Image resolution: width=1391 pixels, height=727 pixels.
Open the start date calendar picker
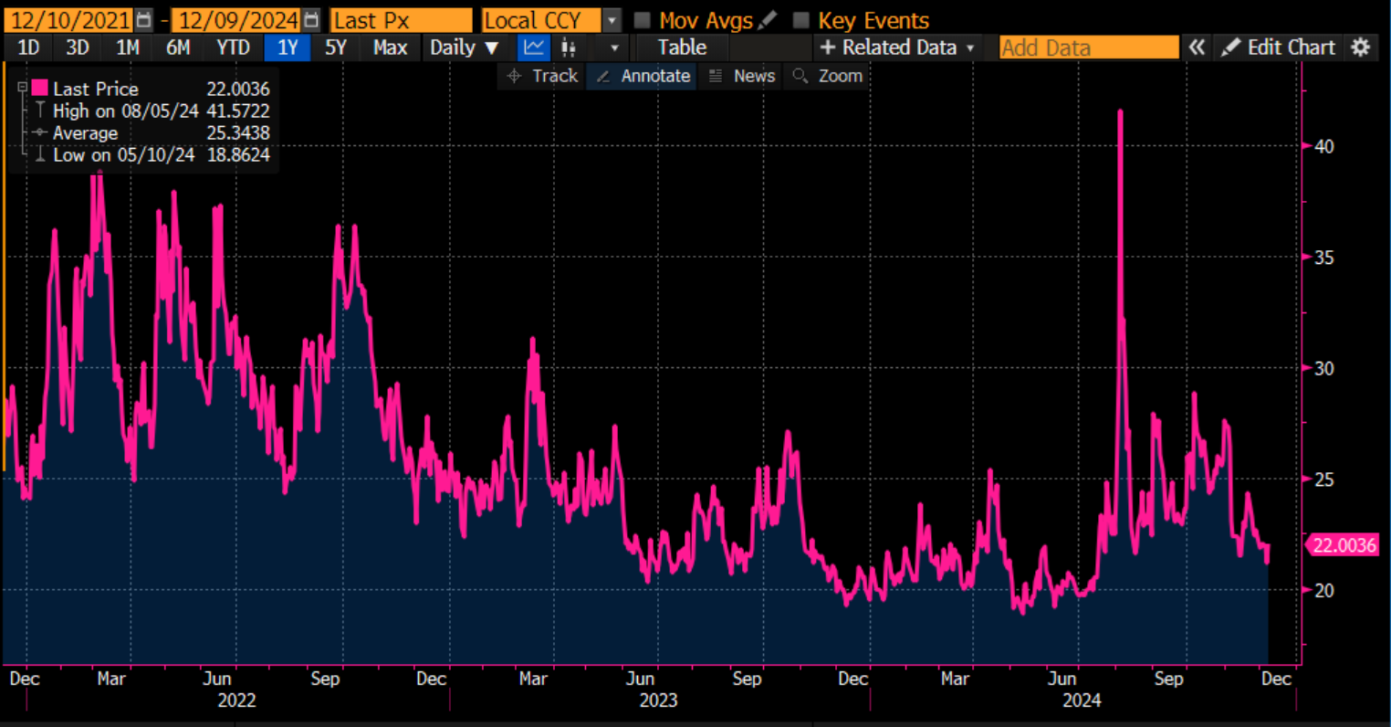(144, 20)
